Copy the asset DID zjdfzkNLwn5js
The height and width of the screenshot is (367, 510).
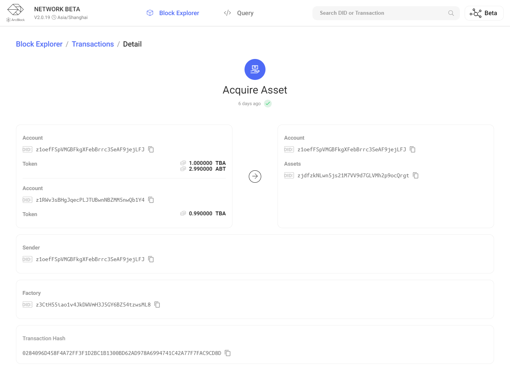(416, 175)
